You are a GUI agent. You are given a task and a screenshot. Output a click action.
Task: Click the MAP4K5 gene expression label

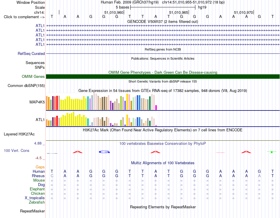pyautogui.click(x=37, y=102)
